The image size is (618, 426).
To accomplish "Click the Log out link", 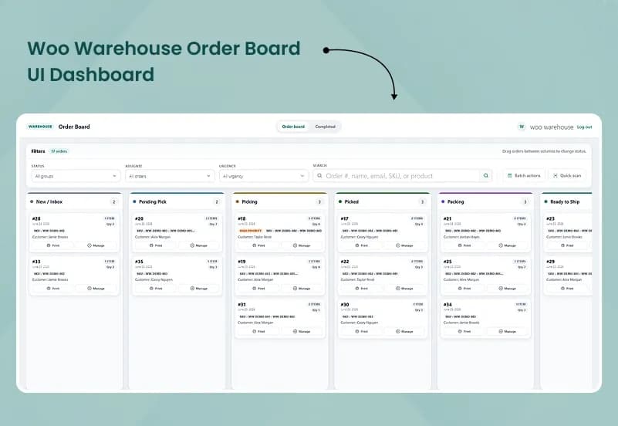I will [584, 127].
